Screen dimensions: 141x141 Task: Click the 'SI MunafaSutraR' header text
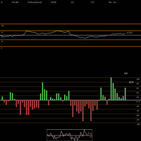pyautogui.click(x=35, y=2)
